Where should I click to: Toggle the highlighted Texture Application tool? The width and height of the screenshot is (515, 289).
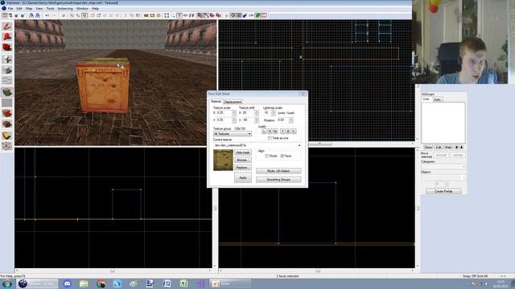point(7,92)
